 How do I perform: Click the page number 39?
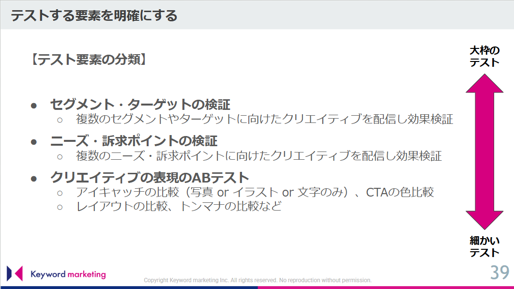pyautogui.click(x=500, y=273)
